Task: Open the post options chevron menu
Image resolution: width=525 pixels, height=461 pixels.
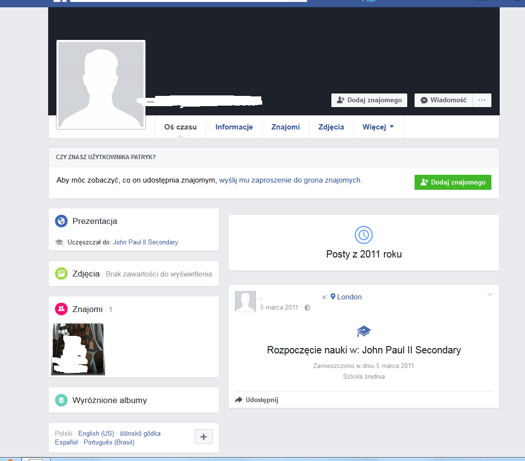Action: [x=490, y=295]
